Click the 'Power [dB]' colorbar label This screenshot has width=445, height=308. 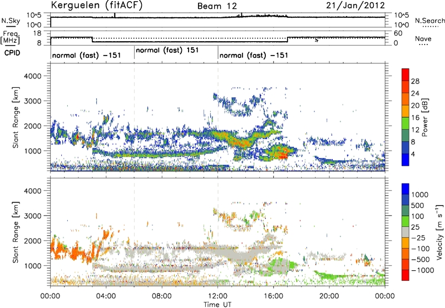(424, 117)
